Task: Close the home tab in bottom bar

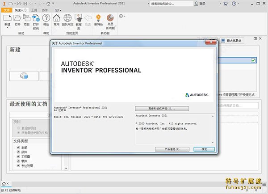Action: pos(8,184)
